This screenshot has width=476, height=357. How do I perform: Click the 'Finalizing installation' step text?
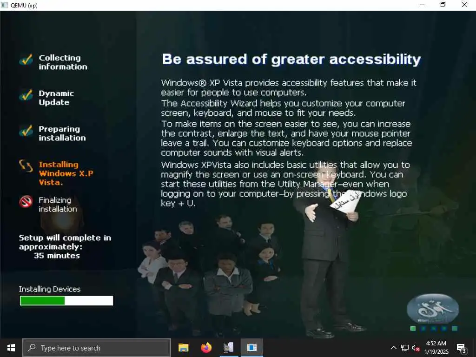tap(58, 205)
